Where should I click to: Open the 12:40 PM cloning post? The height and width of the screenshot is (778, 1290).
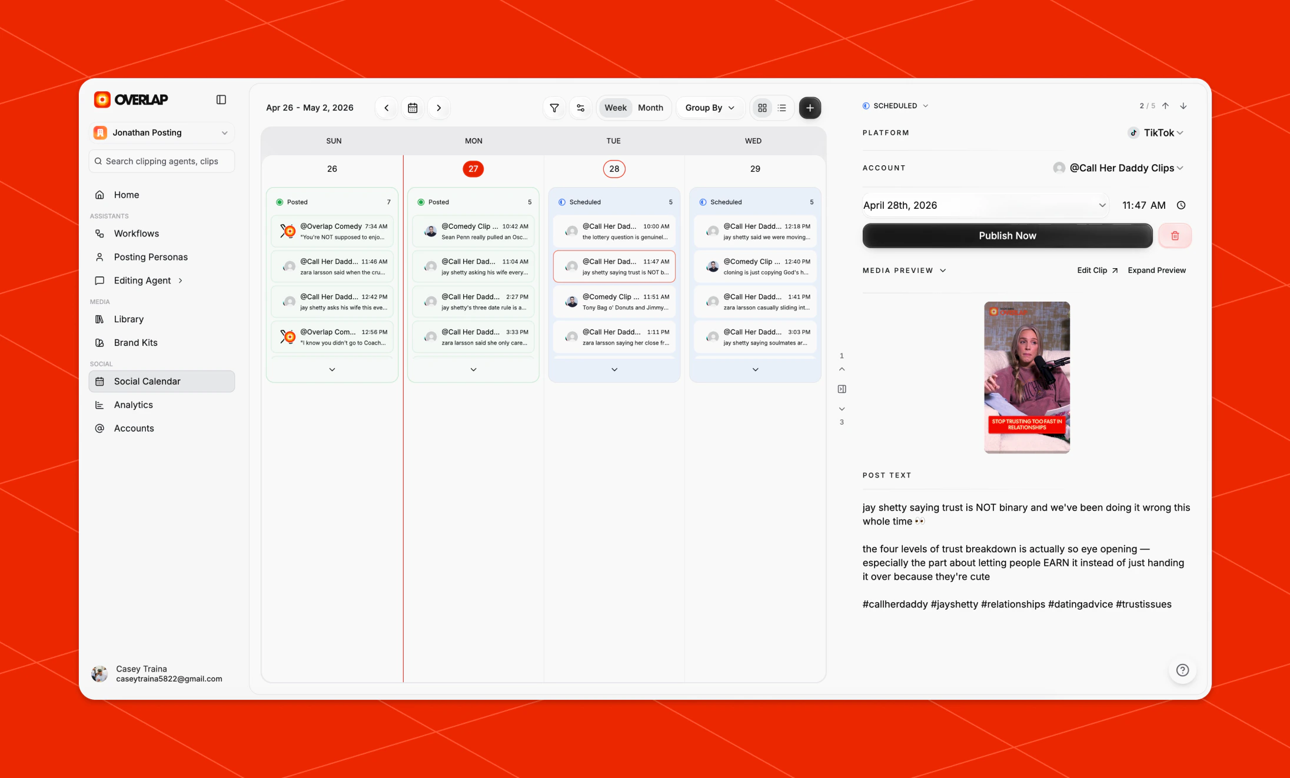pos(755,267)
